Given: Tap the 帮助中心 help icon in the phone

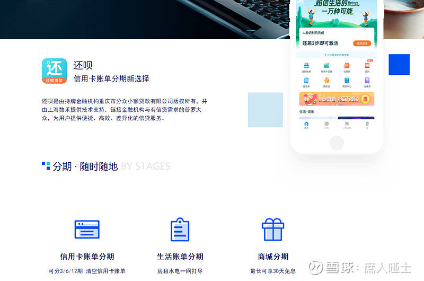Looking at the screenshot, I should pyautogui.click(x=347, y=81).
